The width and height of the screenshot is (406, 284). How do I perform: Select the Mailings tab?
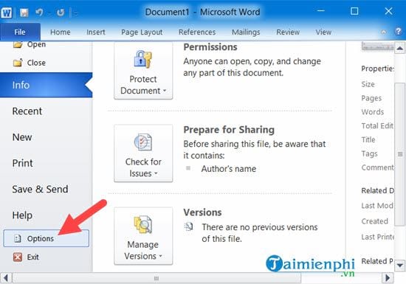click(x=246, y=32)
